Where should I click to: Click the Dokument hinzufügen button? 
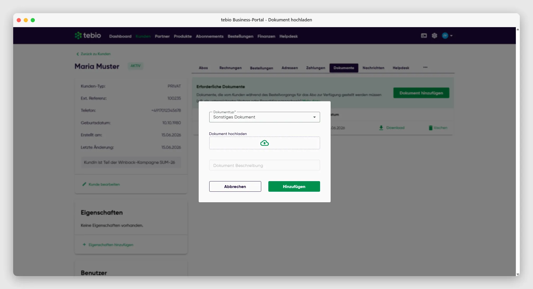click(421, 93)
